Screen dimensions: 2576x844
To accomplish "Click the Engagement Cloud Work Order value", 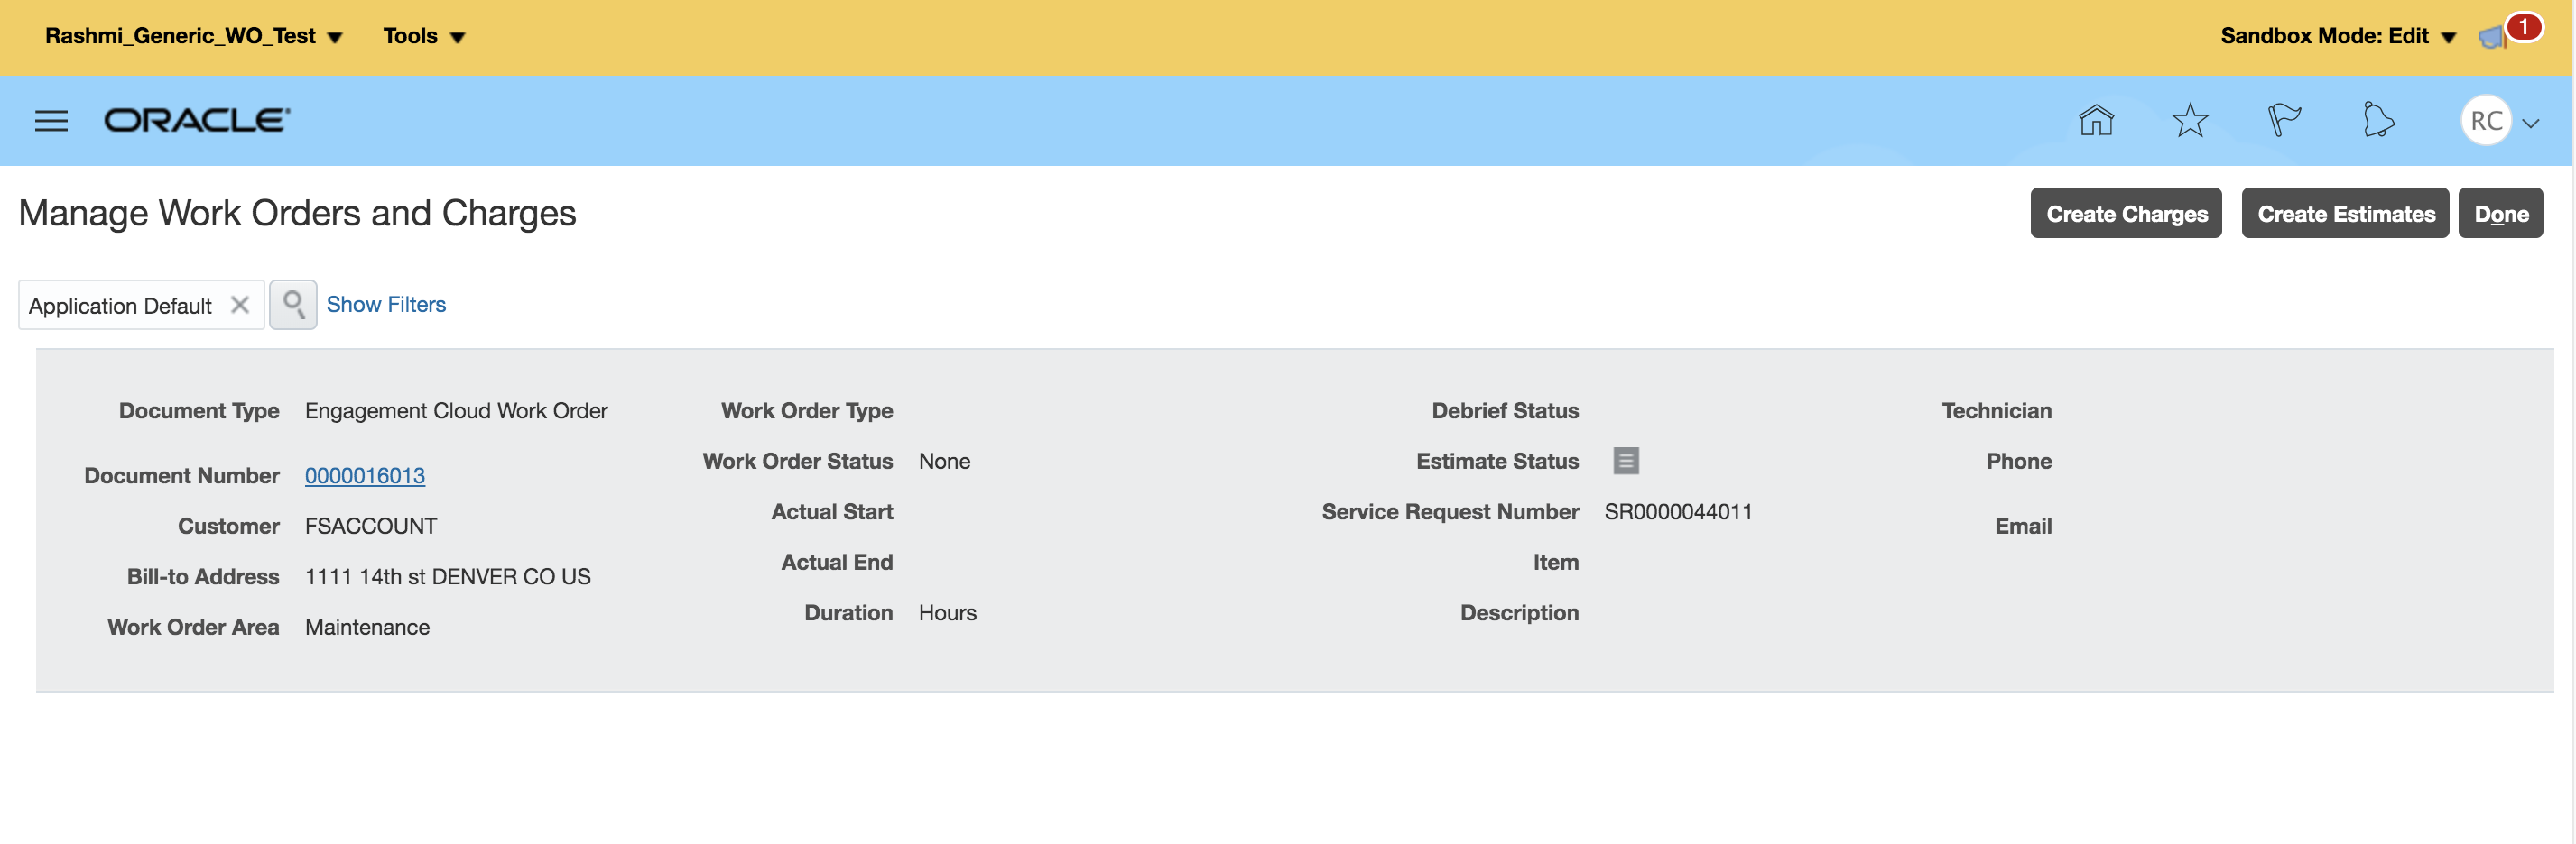I will point(456,410).
